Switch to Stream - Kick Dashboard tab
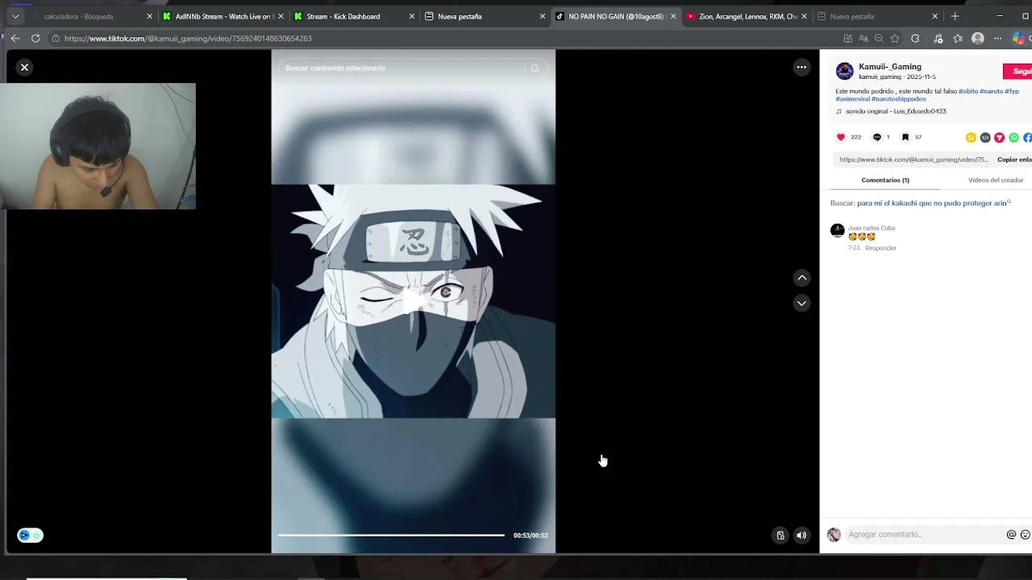 (354, 16)
